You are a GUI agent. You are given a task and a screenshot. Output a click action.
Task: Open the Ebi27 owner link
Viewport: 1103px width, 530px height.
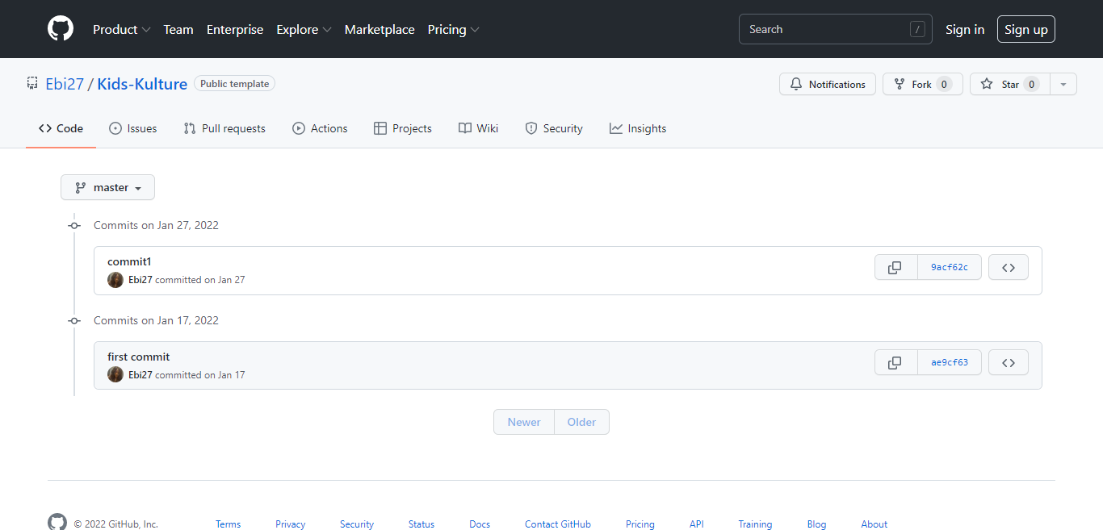click(x=65, y=84)
